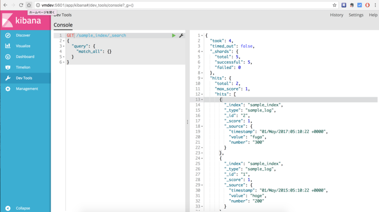Open the Dashboard gauge icon

8,56
